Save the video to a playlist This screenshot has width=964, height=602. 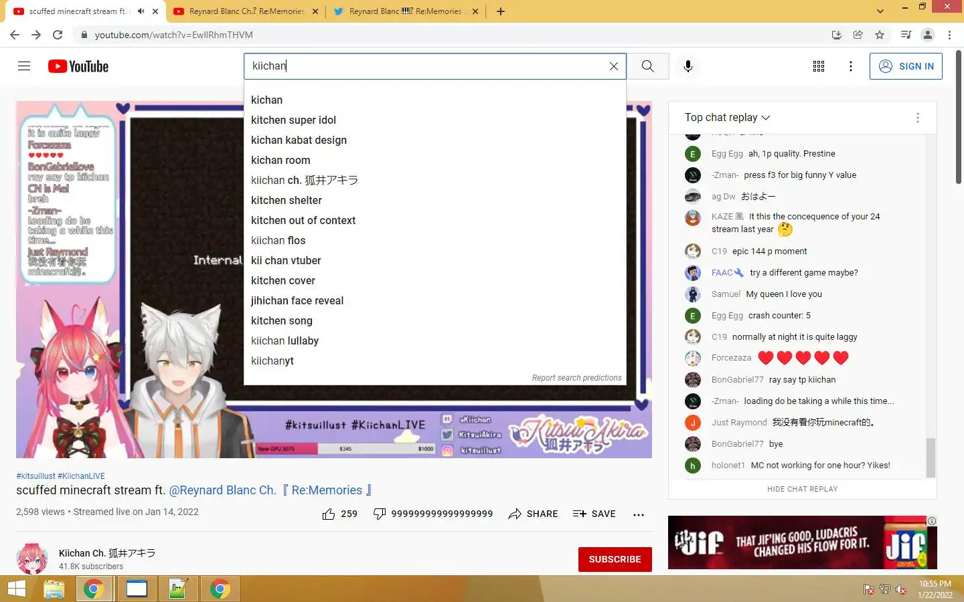594,514
